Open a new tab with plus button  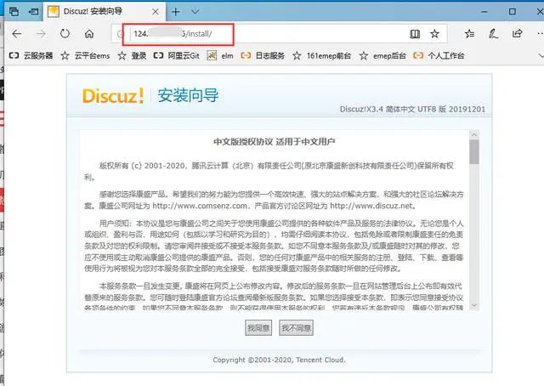coord(176,11)
